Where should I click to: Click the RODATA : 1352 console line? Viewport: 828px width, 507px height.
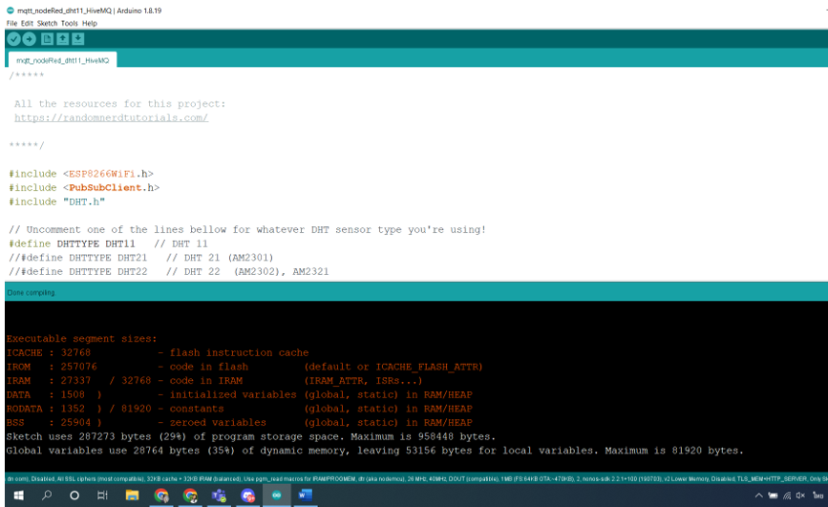point(239,409)
